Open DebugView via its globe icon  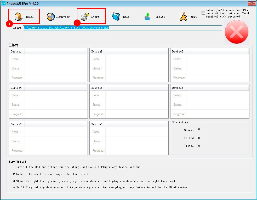50,17
